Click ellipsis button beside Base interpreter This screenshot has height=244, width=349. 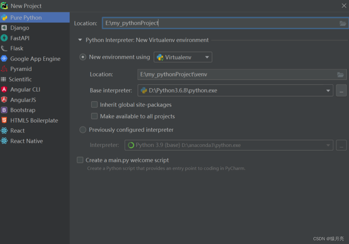(341, 90)
